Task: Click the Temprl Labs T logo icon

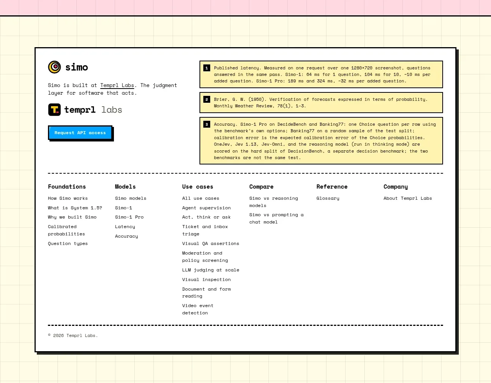Action: pyautogui.click(x=54, y=110)
